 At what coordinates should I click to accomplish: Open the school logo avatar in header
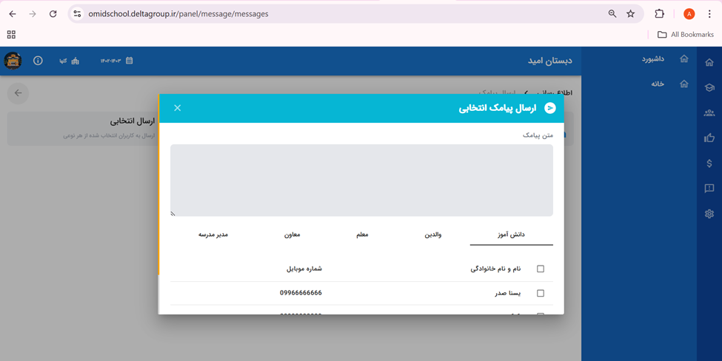[13, 61]
